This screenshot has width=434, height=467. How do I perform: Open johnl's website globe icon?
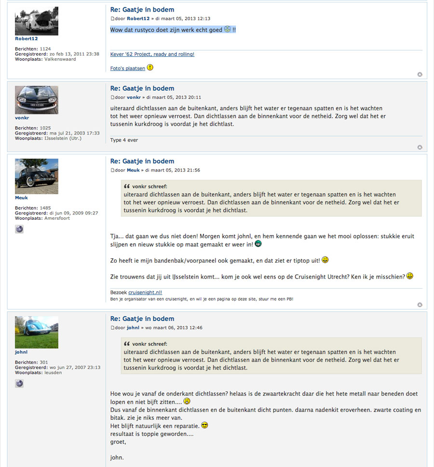[19, 383]
